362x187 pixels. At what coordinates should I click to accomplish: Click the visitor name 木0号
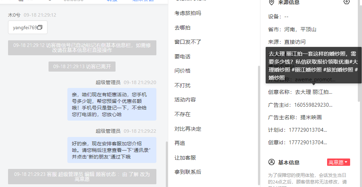(14, 15)
